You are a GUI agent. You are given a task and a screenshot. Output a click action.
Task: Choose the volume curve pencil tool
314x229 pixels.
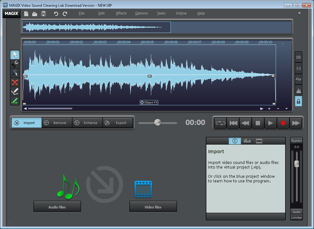click(x=15, y=91)
